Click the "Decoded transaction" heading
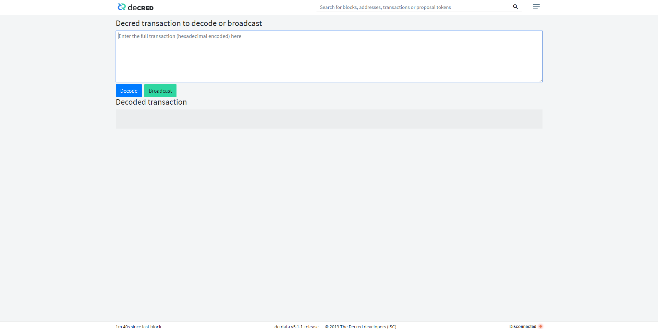 [x=151, y=102]
